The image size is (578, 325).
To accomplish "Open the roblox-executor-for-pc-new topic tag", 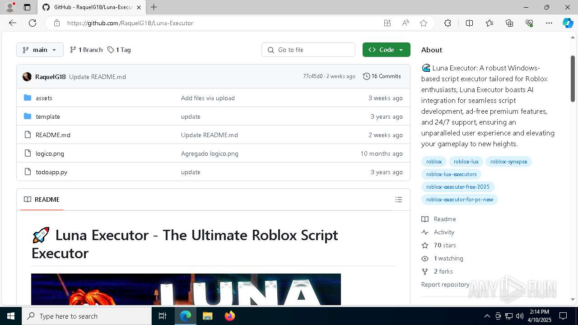I will (x=460, y=200).
